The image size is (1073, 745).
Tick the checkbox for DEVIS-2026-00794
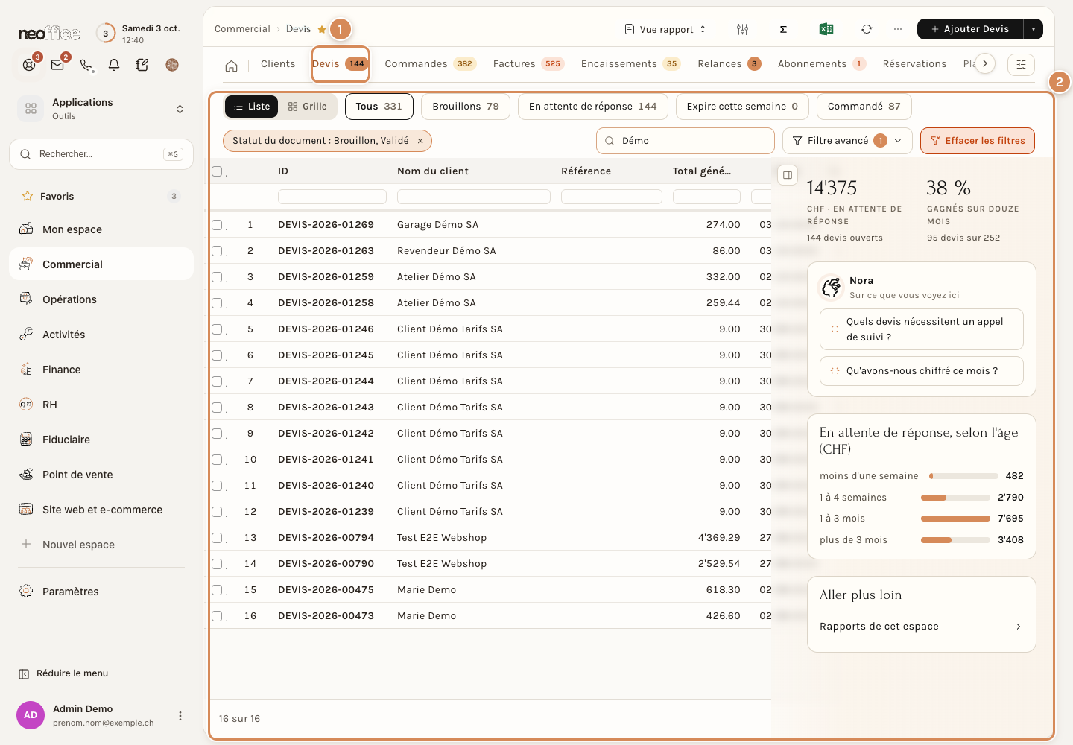(x=217, y=537)
